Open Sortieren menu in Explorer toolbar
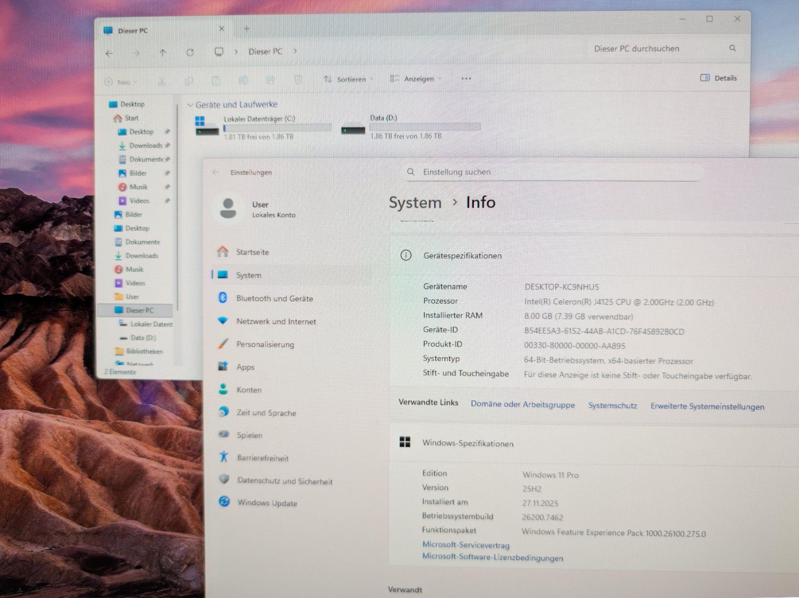Screen dimensions: 799x598 [x=348, y=79]
